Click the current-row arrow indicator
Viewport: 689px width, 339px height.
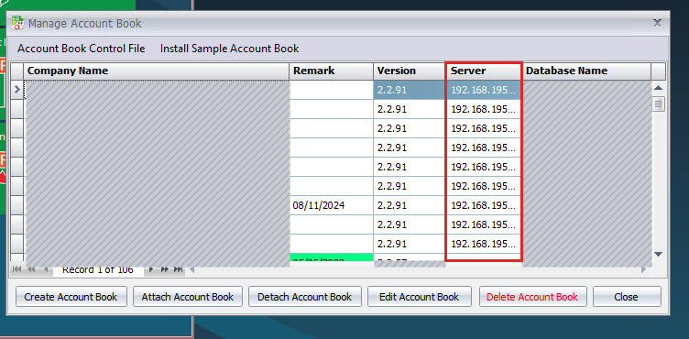[x=17, y=90]
